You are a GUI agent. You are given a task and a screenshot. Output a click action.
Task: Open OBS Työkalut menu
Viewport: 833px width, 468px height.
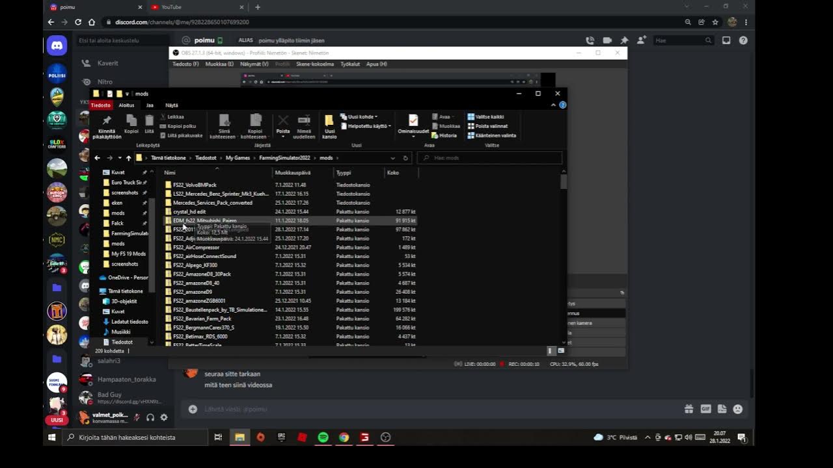[x=350, y=64]
